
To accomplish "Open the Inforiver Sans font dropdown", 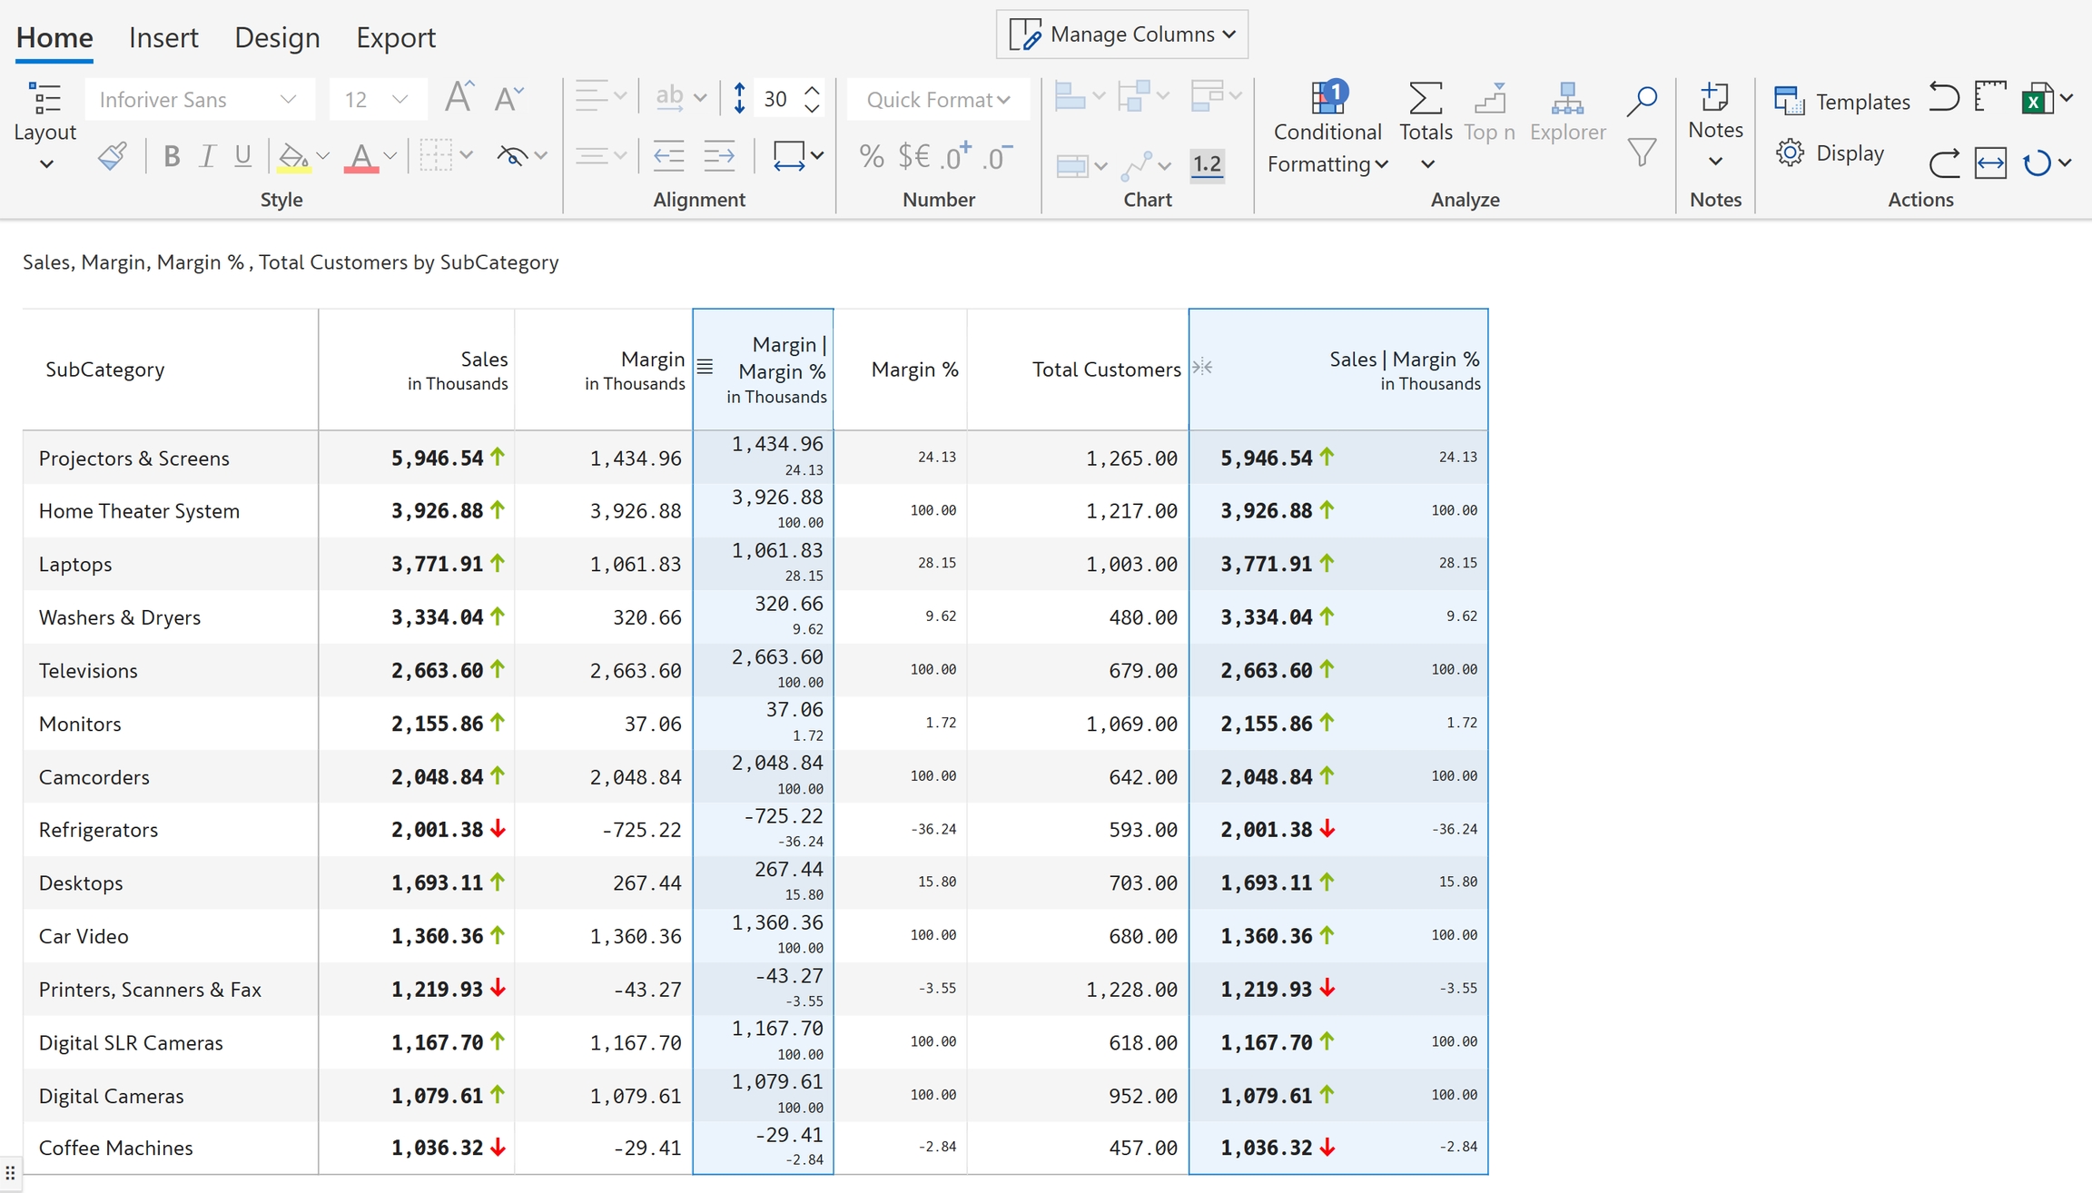I will point(199,99).
